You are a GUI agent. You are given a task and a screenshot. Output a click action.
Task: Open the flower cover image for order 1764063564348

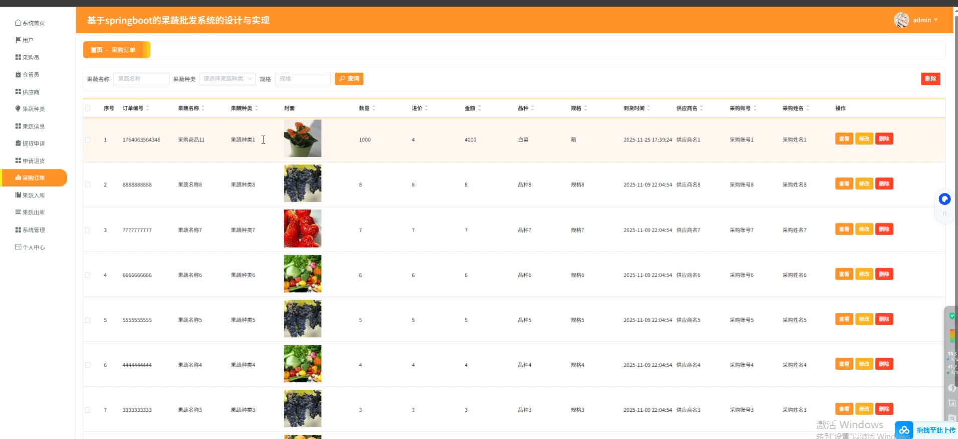coord(303,138)
